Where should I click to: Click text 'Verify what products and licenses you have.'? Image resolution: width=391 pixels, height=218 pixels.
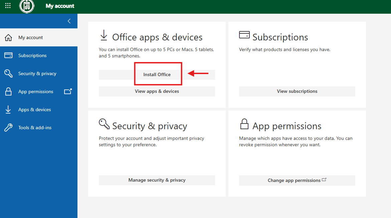(284, 50)
